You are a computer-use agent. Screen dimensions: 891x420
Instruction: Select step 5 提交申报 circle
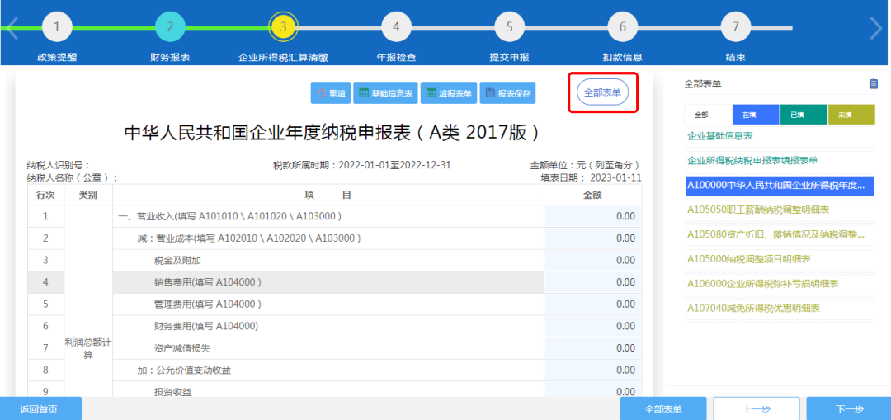tap(509, 27)
